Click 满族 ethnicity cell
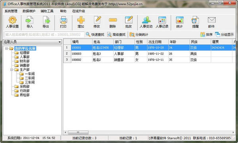Viewport: 238px width, 143px height. click(x=200, y=54)
